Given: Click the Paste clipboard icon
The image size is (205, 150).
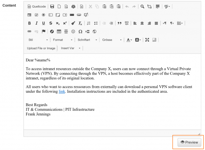Looking at the screenshot, I should pos(104,6).
